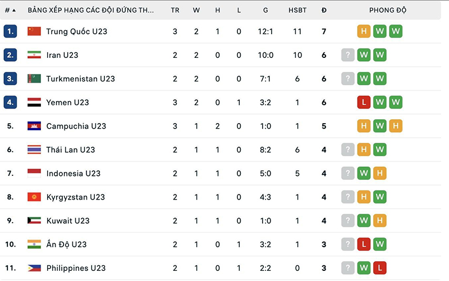Click the Kuwait flag icon

click(34, 220)
